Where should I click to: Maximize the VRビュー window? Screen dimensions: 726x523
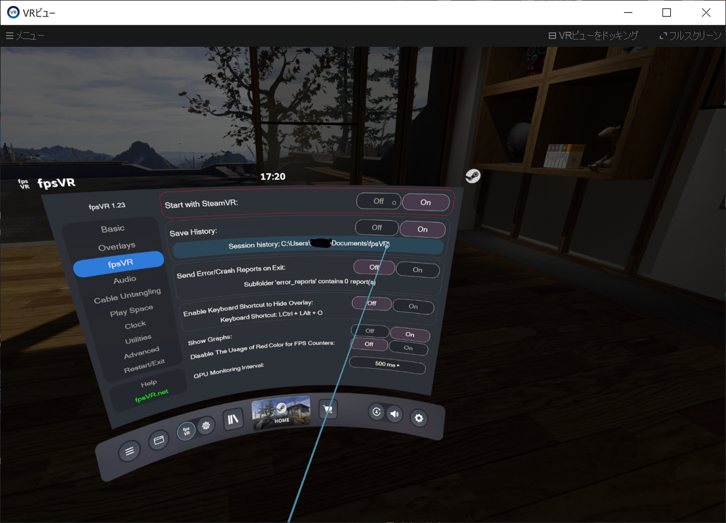click(667, 12)
